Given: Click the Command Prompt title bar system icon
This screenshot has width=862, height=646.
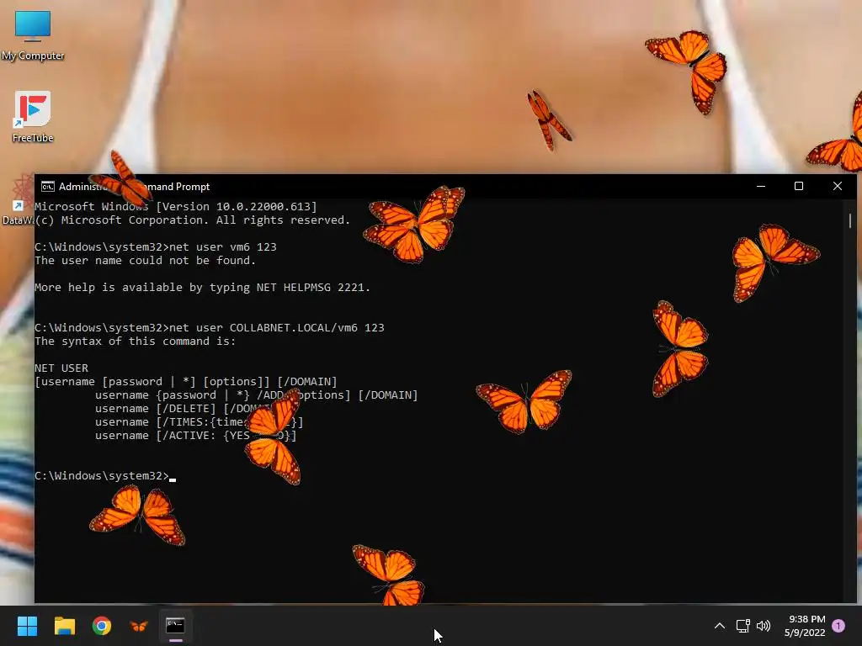Looking at the screenshot, I should 48,186.
